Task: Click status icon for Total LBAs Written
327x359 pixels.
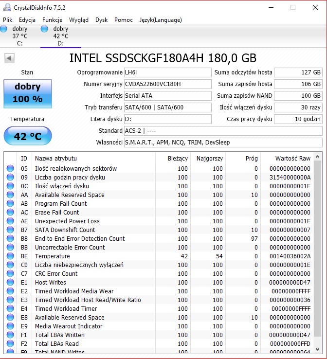Action: (x=10, y=335)
